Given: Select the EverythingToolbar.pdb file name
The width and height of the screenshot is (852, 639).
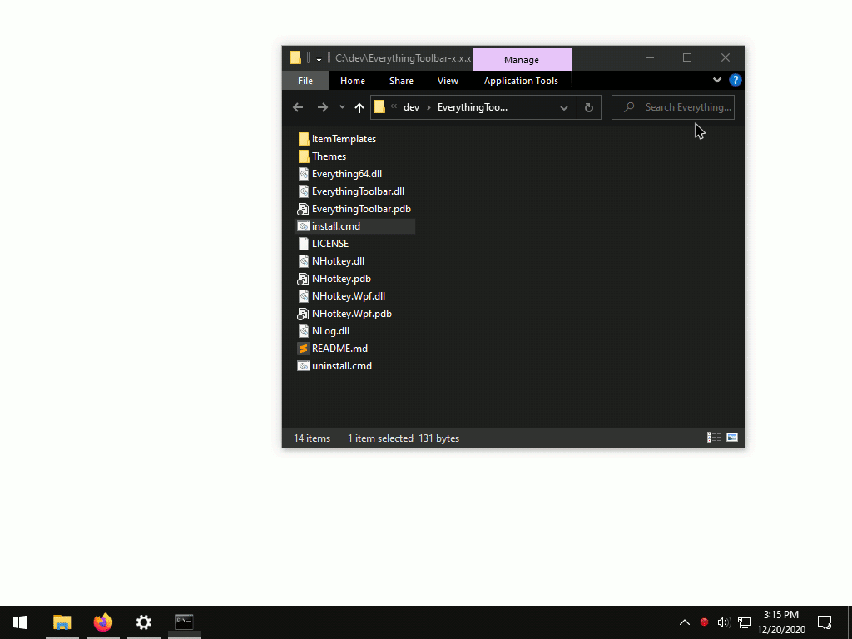Looking at the screenshot, I should 361,209.
